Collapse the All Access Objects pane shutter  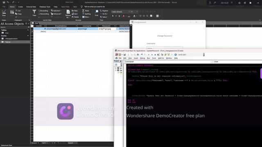pos(29,24)
